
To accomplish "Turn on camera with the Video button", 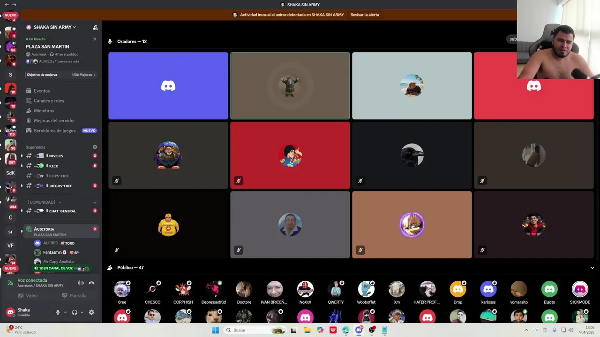I will click(28, 295).
